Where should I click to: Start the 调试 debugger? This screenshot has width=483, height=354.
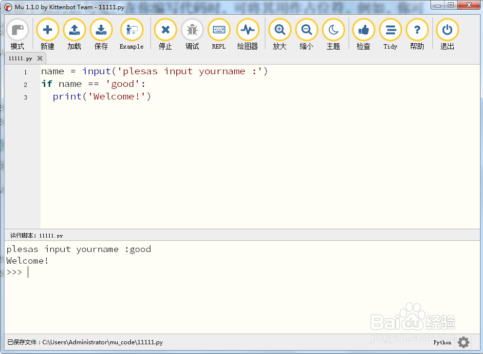tap(192, 30)
